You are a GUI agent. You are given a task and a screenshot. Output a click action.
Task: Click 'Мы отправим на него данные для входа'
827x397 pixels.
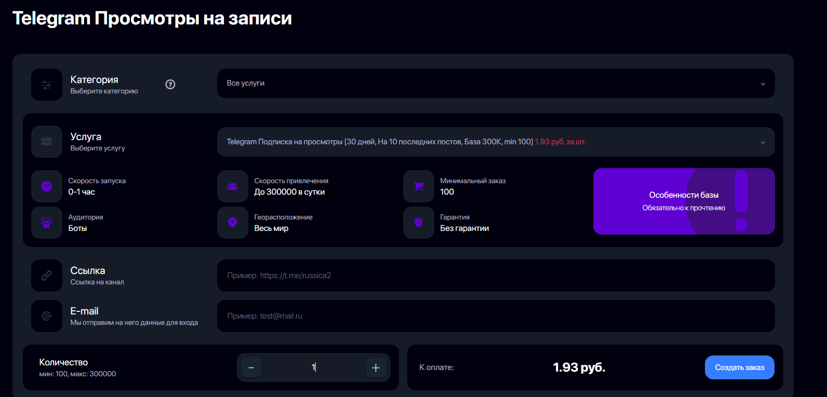tap(134, 323)
